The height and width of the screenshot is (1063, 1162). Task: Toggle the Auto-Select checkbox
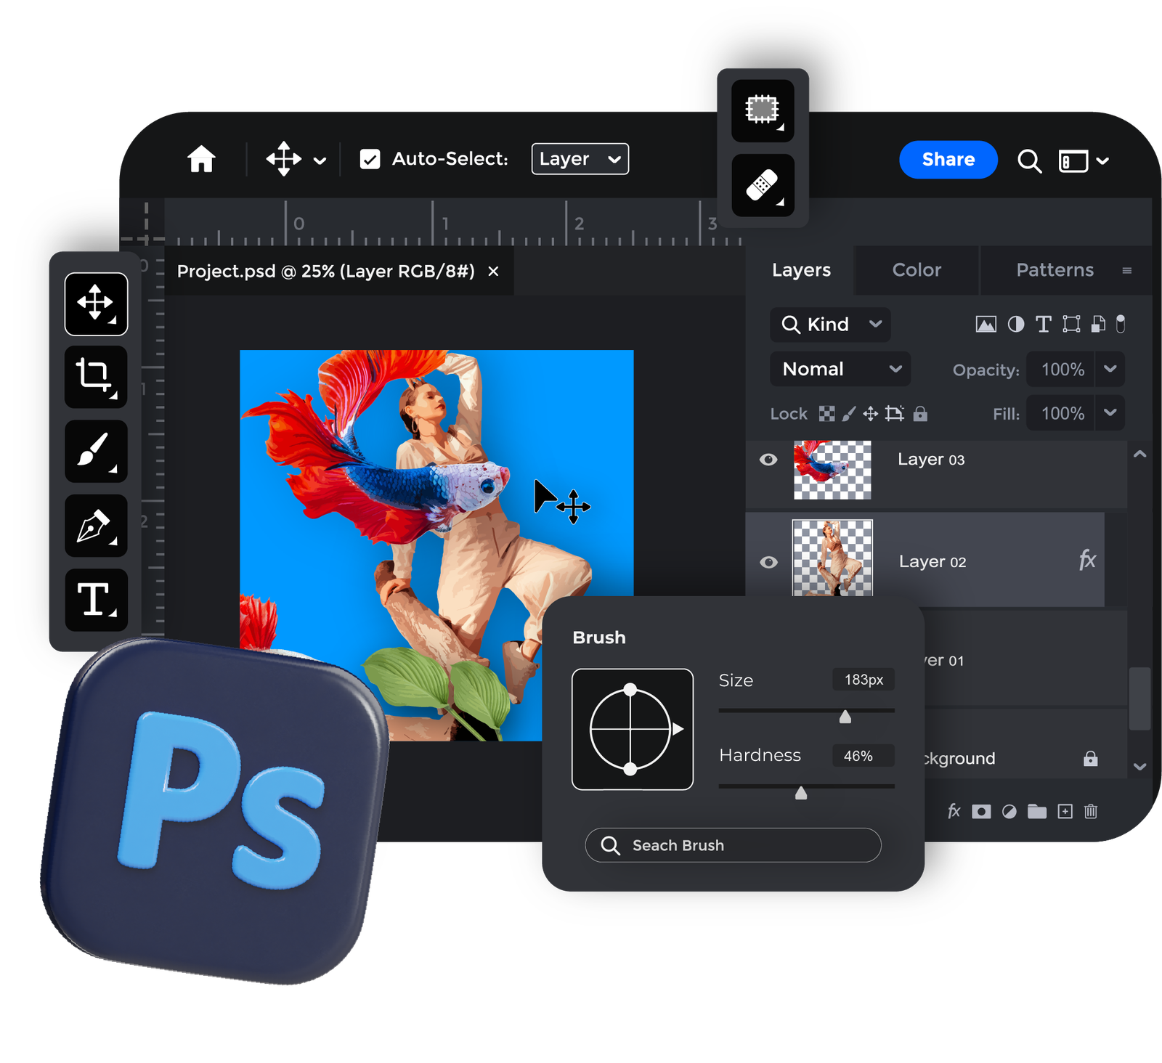coord(370,159)
